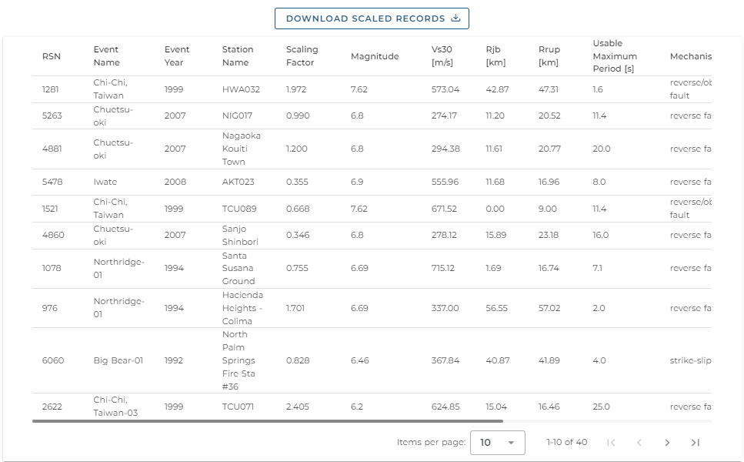This screenshot has width=744, height=462.
Task: Click station name Nagaoka Kouiti Town
Action: click(241, 149)
